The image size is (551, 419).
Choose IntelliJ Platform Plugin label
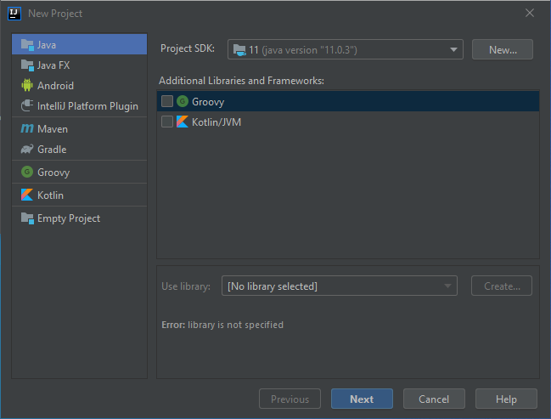(x=87, y=106)
